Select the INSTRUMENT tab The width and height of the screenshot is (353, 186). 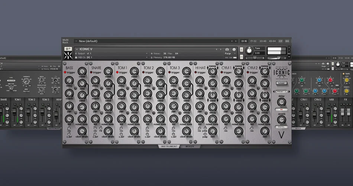pos(169,147)
